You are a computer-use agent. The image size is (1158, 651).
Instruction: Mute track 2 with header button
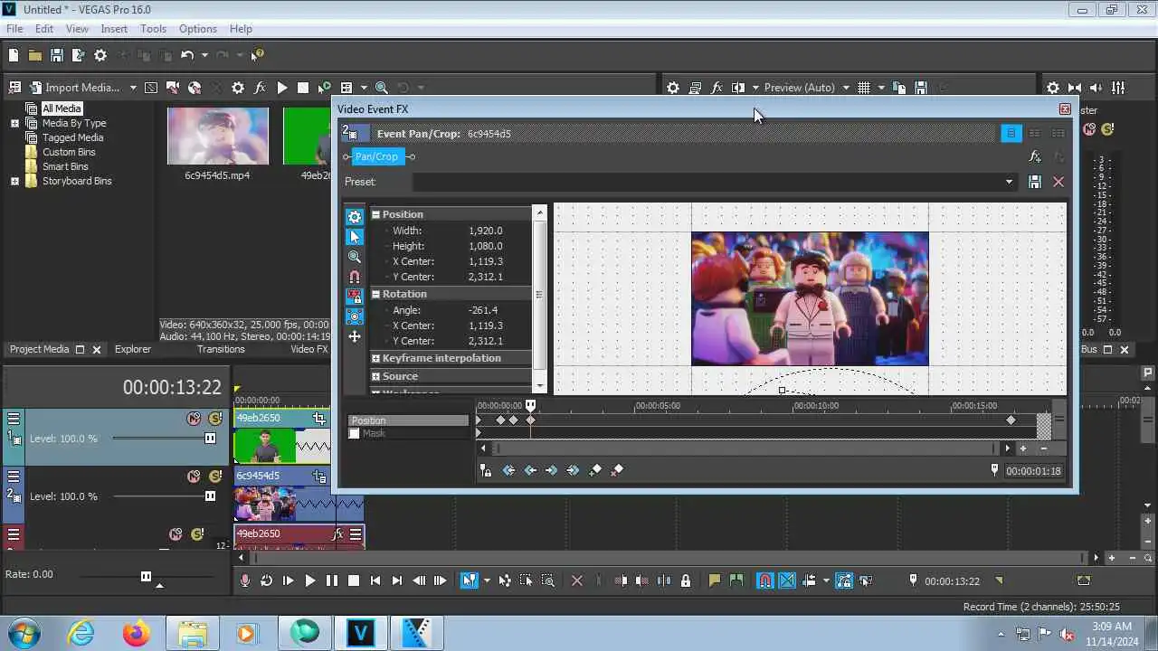coord(194,476)
